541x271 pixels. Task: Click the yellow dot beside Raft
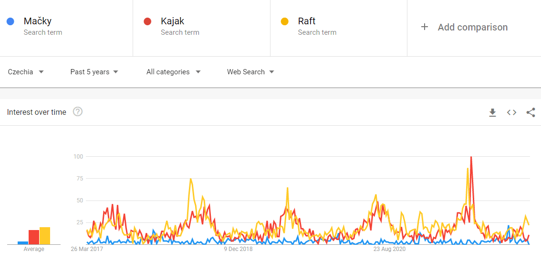(x=285, y=21)
